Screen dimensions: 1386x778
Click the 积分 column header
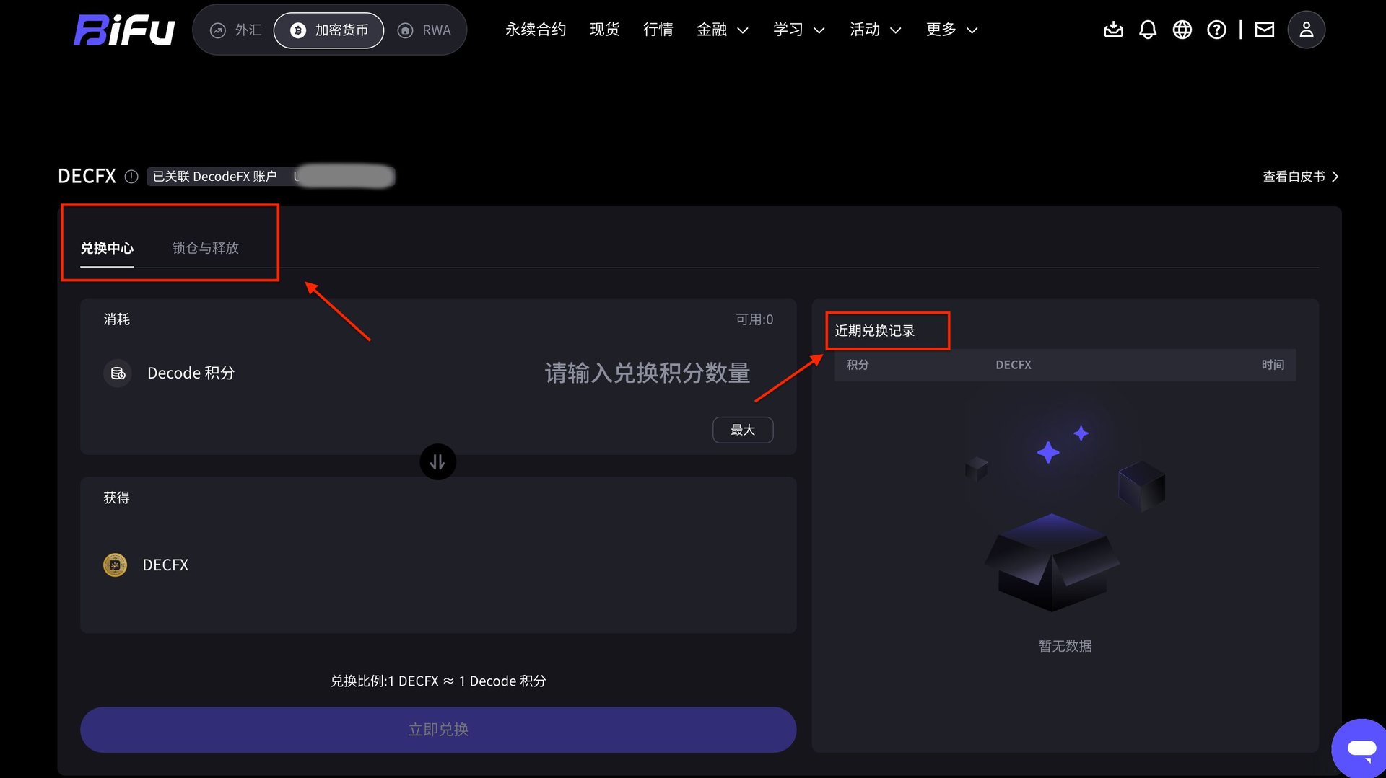tap(858, 365)
